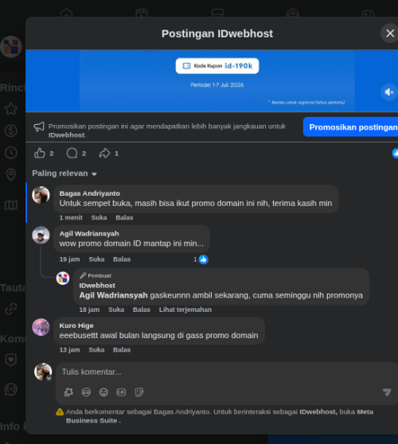The image size is (398, 444).
Task: Open the Gaming tab in the background top bar
Action: pyautogui.click(x=368, y=13)
